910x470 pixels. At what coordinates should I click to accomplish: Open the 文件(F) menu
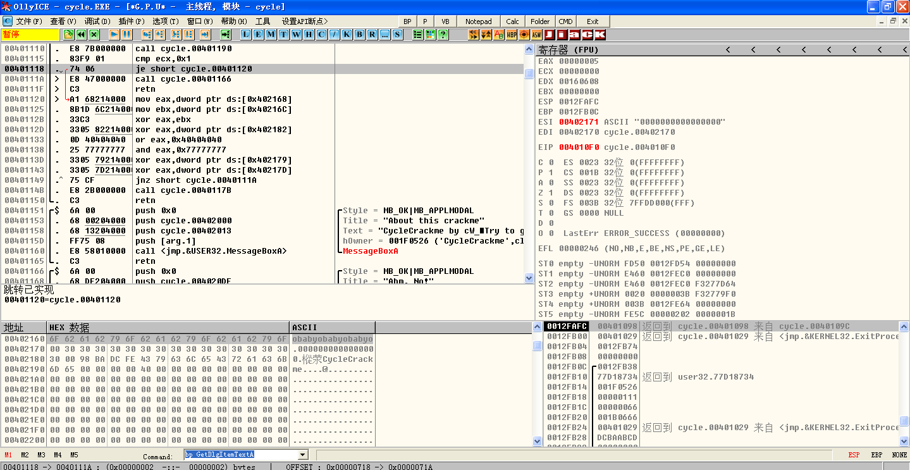point(29,22)
